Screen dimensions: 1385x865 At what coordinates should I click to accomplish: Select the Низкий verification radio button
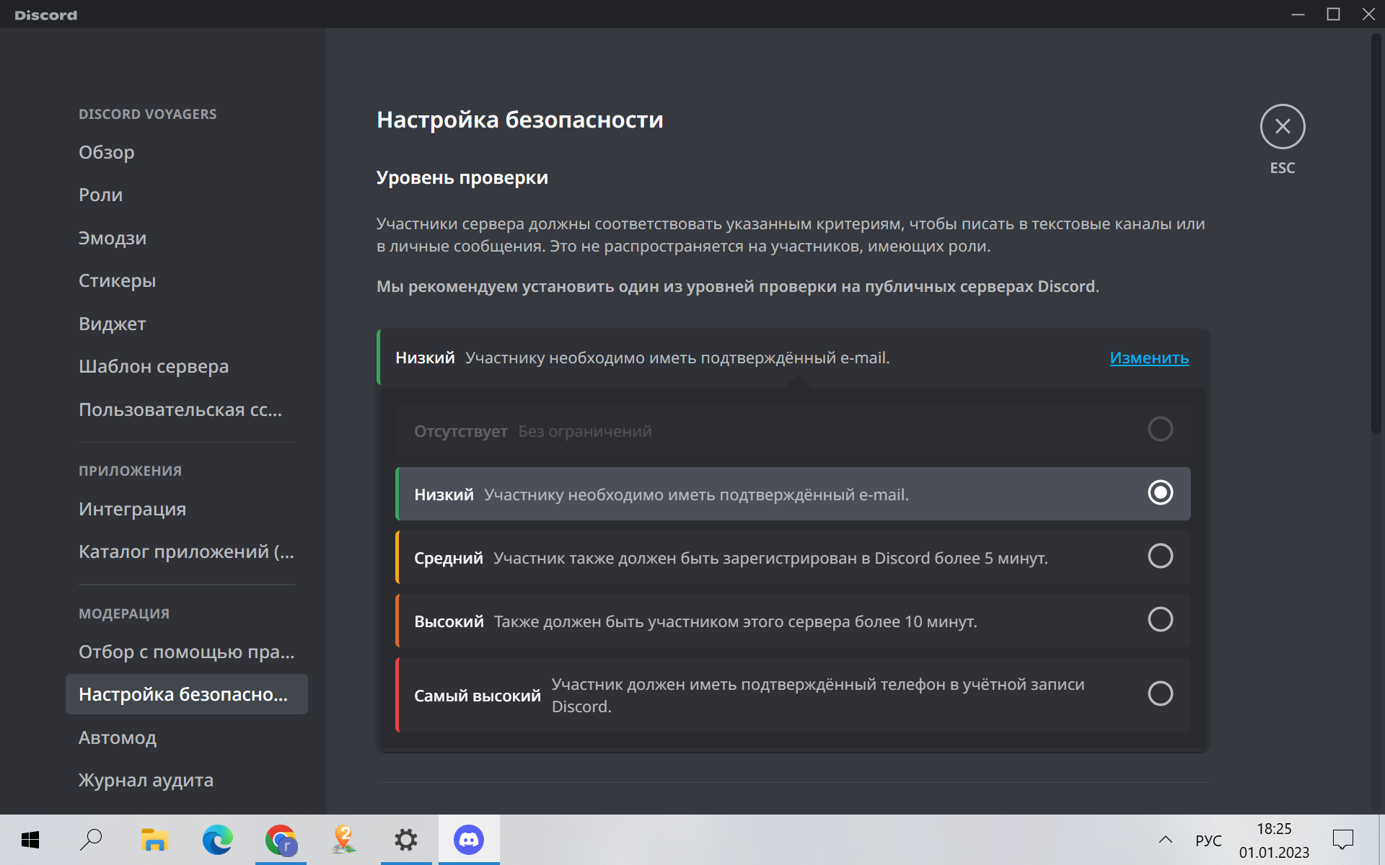point(1160,492)
